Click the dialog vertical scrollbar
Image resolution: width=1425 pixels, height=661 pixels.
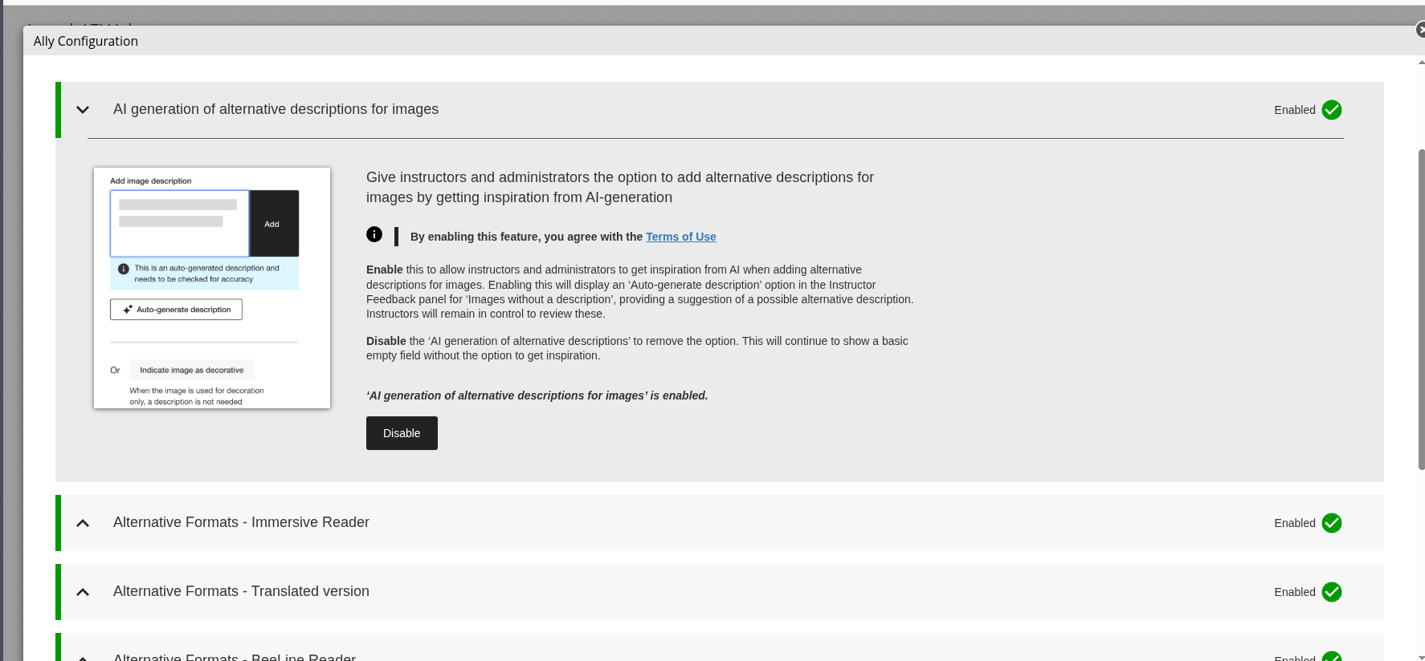[1421, 309]
